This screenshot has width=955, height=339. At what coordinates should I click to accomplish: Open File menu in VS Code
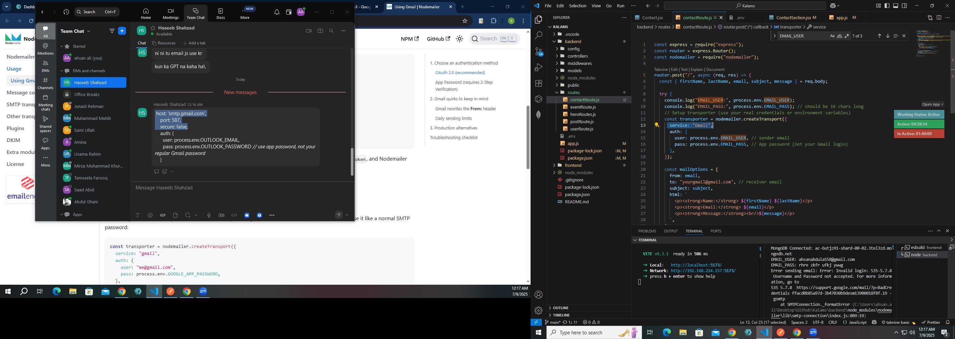click(548, 6)
